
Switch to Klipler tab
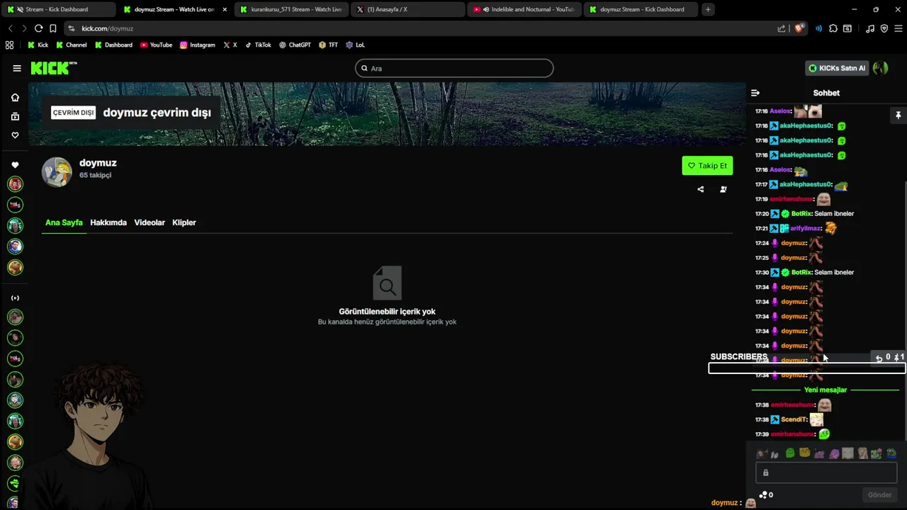184,222
